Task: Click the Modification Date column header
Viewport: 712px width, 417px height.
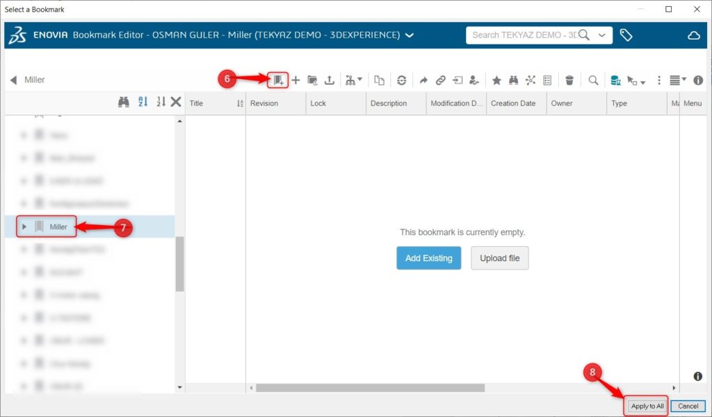Action: coord(456,104)
